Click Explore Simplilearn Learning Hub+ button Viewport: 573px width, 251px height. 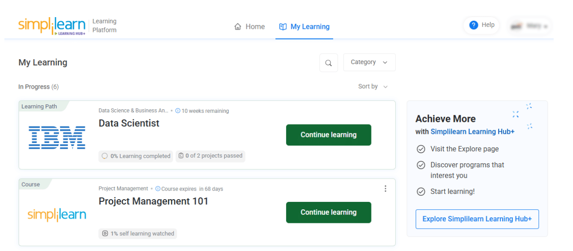click(x=477, y=219)
